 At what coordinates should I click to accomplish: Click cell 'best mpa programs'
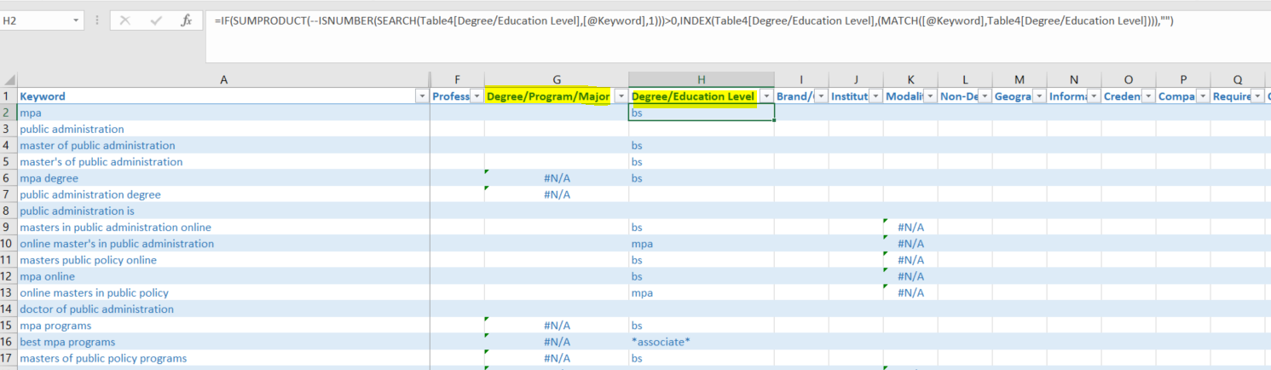point(223,342)
